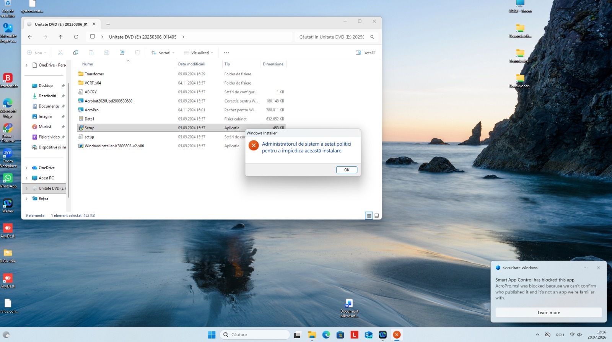
Task: Dismiss the Securitate Windows notification
Action: tap(599, 268)
